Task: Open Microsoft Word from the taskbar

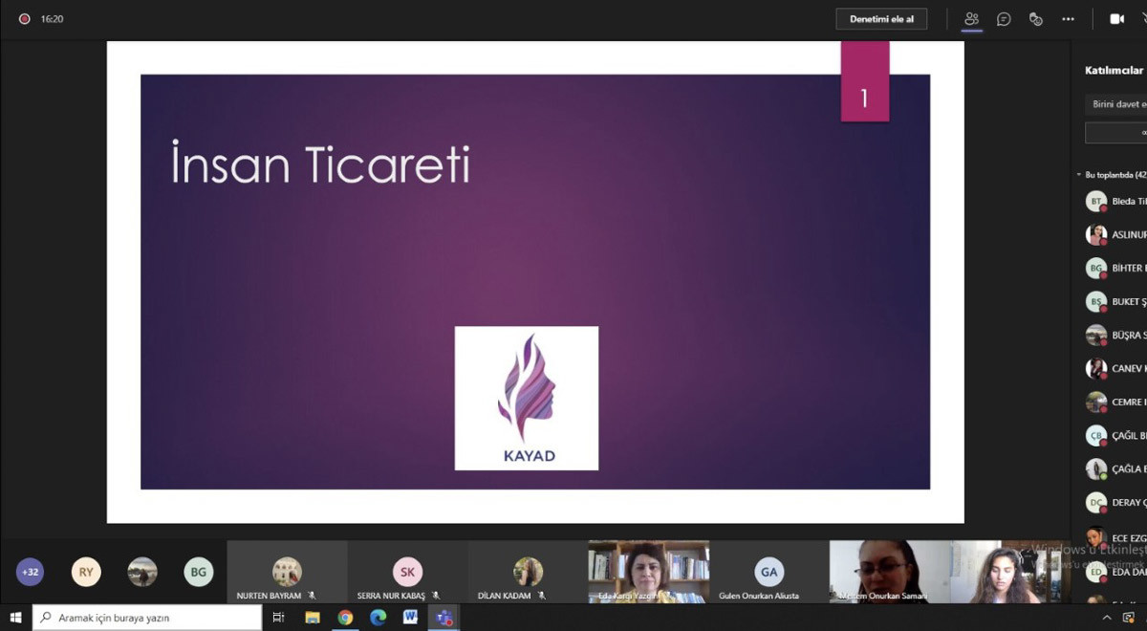Action: pyautogui.click(x=410, y=618)
